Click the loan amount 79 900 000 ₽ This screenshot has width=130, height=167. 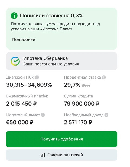(x=82, y=104)
